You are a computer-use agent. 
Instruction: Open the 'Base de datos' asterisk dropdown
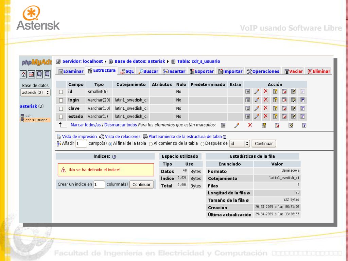[35, 92]
